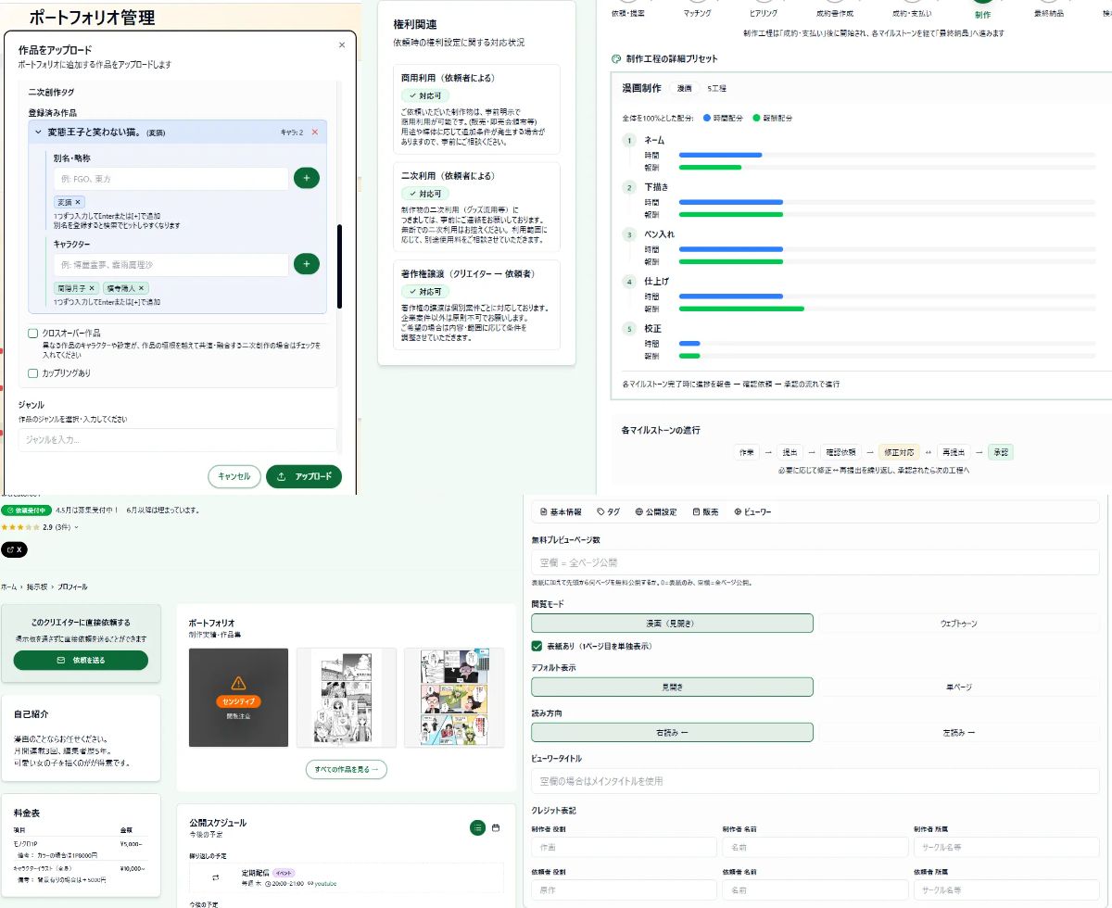The width and height of the screenshot is (1112, 908).
Task: Remove the 変猫 alias tag
Action: pos(78,202)
